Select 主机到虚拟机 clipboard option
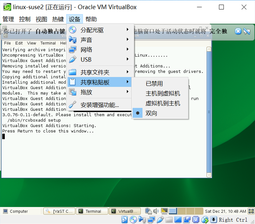 click(160, 93)
